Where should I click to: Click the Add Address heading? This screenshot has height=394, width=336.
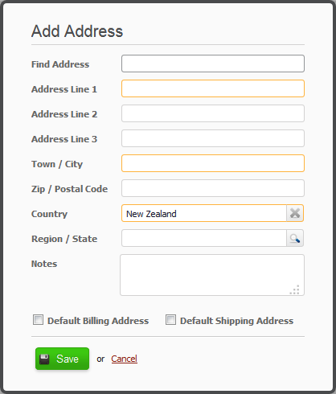tap(77, 31)
